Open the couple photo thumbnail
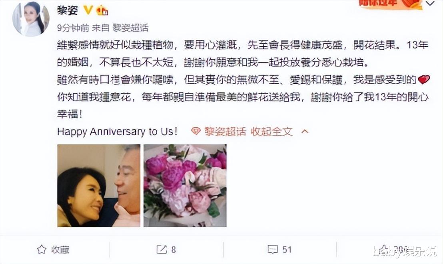The height and width of the screenshot is (264, 443). 99,186
